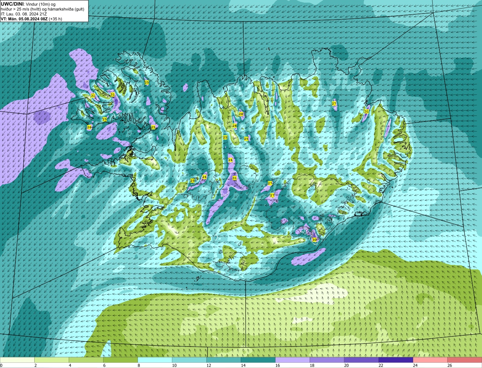This screenshot has width=482, height=368.
Task: Select the 24–26 m/s pink color segment
Action: (x=430, y=360)
